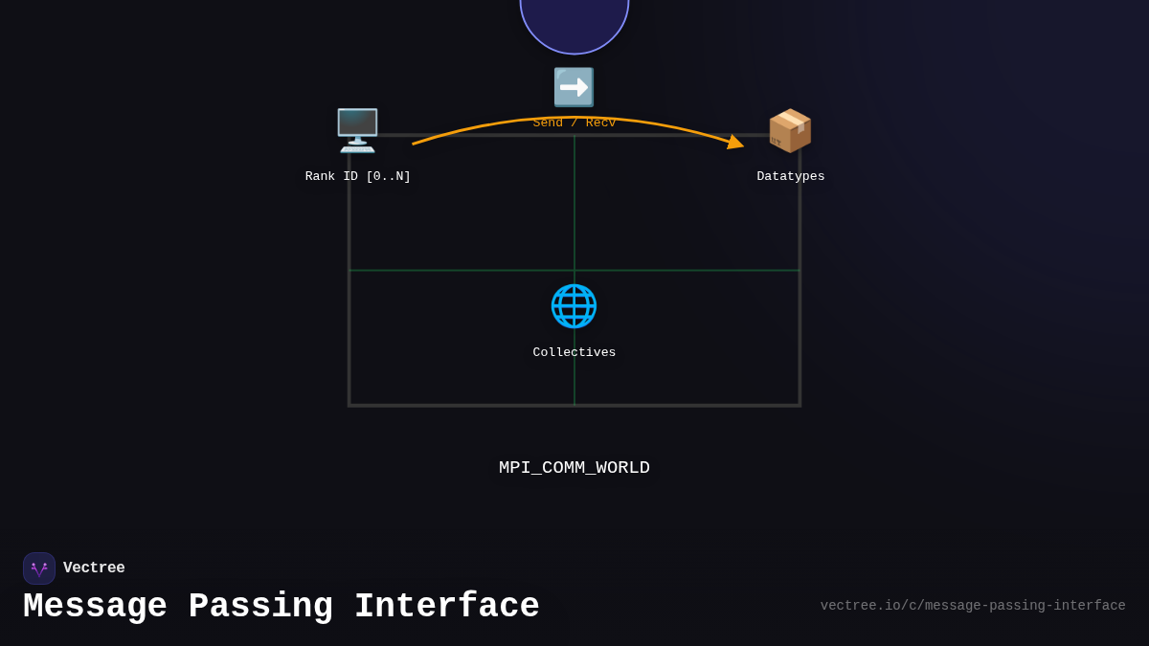Collapse the Collectives section

[574, 351]
